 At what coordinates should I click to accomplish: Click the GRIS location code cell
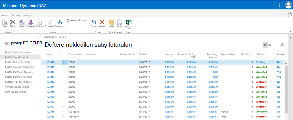tap(224, 117)
